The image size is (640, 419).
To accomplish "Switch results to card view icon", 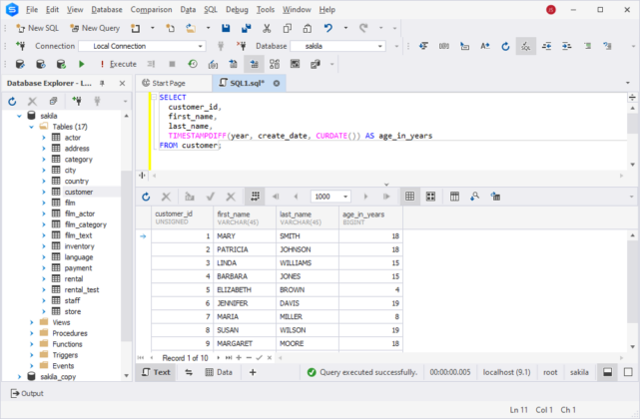I will click(431, 197).
